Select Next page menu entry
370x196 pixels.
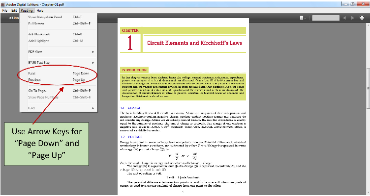[58, 73]
